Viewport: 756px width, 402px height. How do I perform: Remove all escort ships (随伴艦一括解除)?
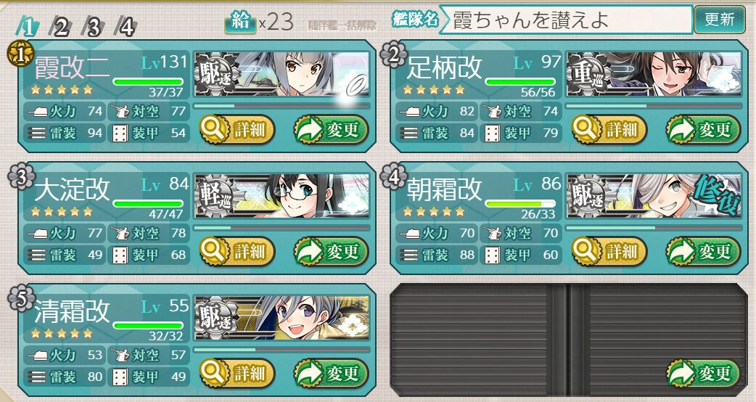[x=342, y=25]
